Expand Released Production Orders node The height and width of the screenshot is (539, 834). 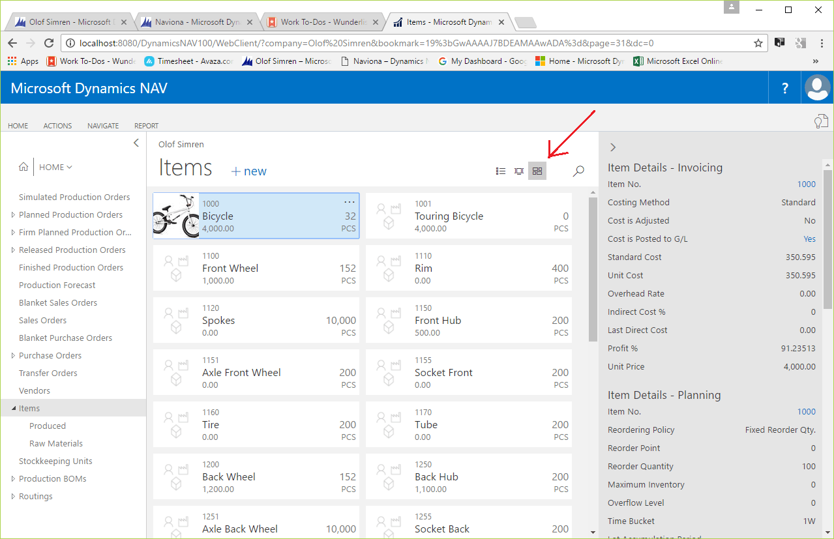coord(13,250)
